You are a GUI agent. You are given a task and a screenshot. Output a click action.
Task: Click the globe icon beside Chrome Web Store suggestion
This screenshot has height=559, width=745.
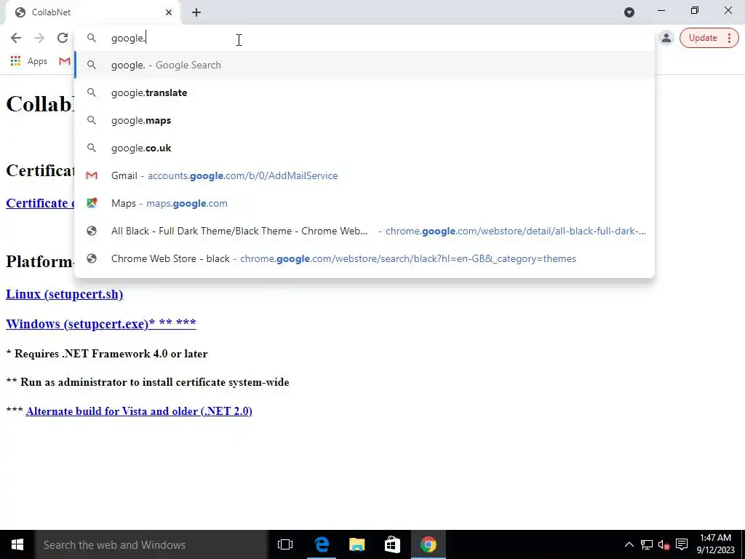pos(92,258)
